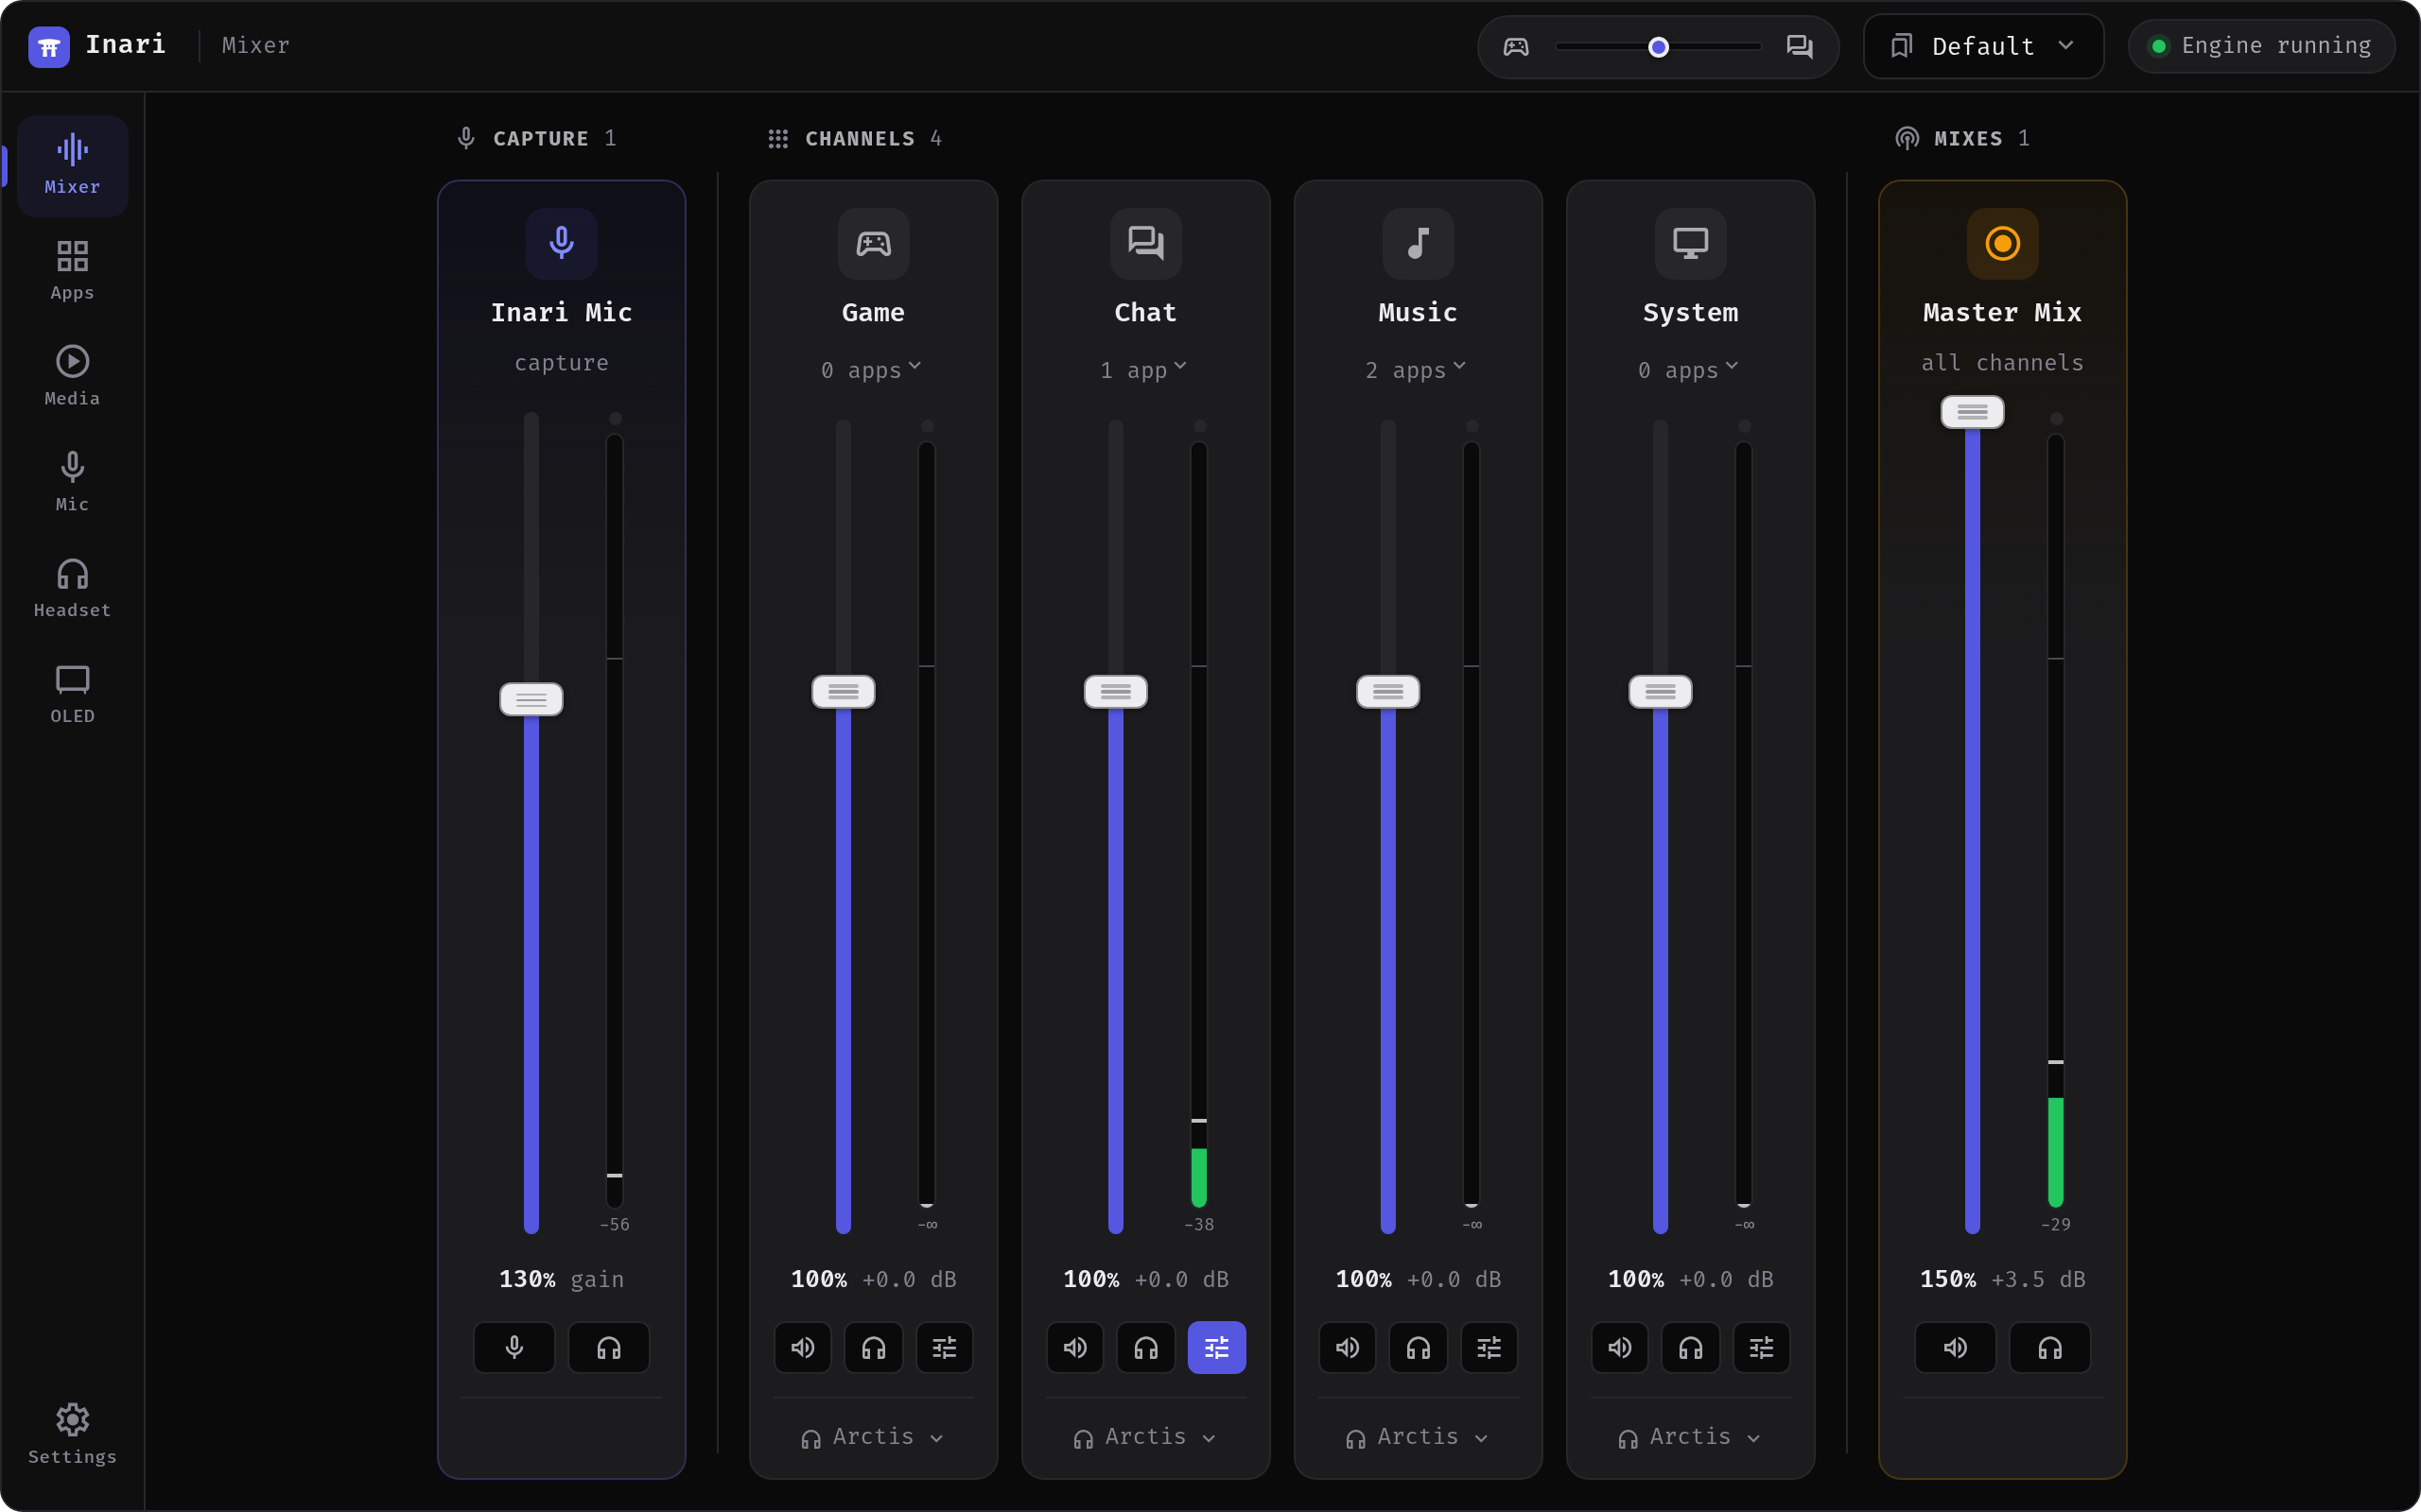2421x1512 pixels.
Task: Click the Master Mix orange record icon
Action: click(2002, 243)
